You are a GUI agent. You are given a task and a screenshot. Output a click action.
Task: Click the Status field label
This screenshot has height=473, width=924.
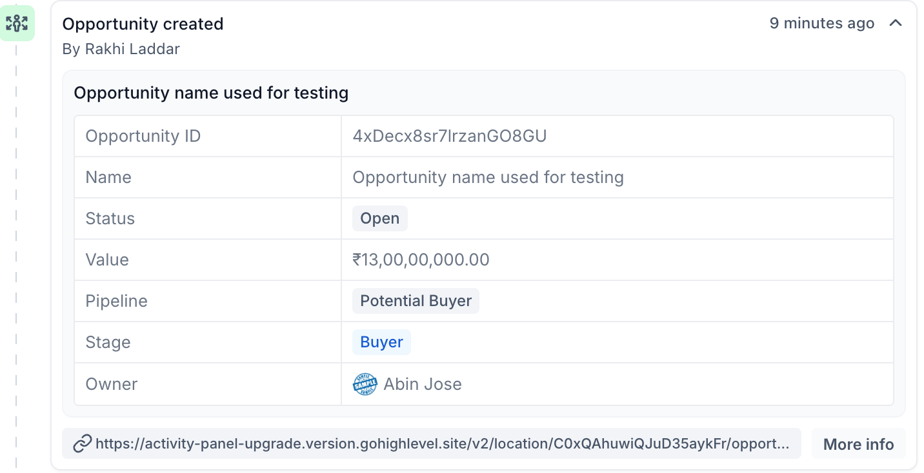coord(110,218)
